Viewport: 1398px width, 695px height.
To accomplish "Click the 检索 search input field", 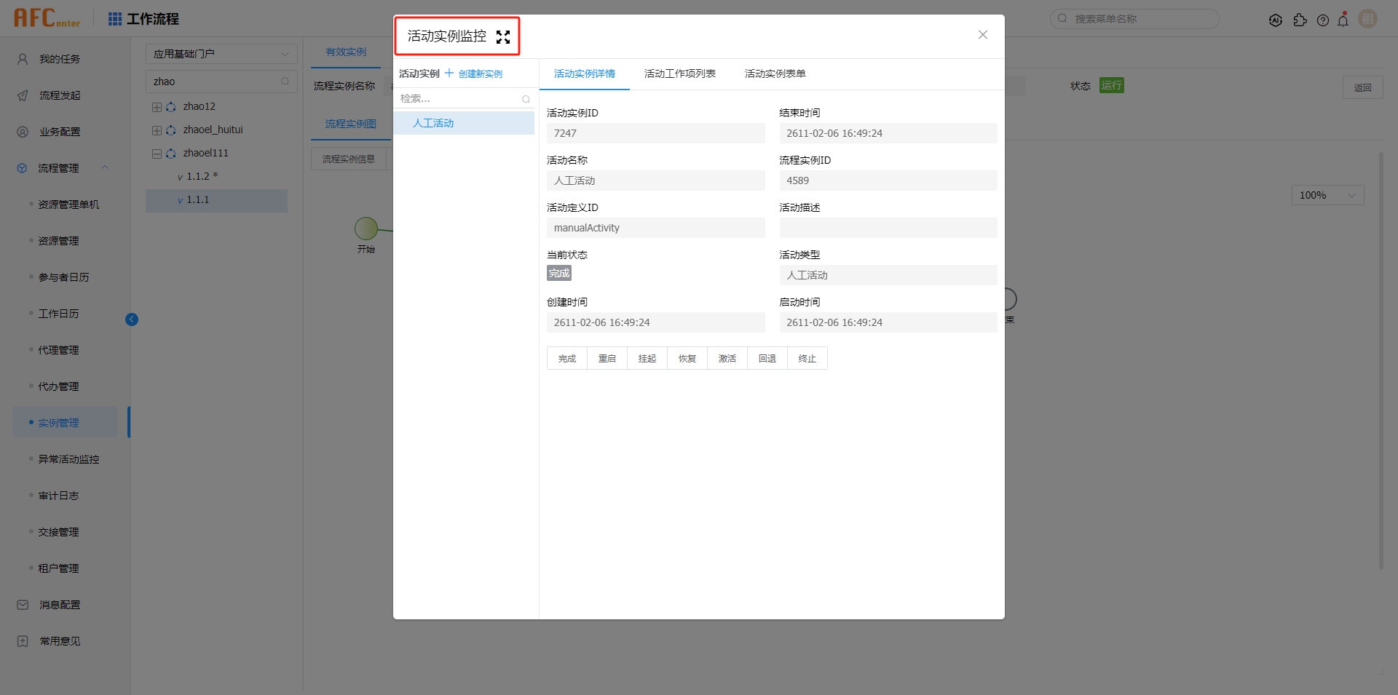I will (x=459, y=98).
